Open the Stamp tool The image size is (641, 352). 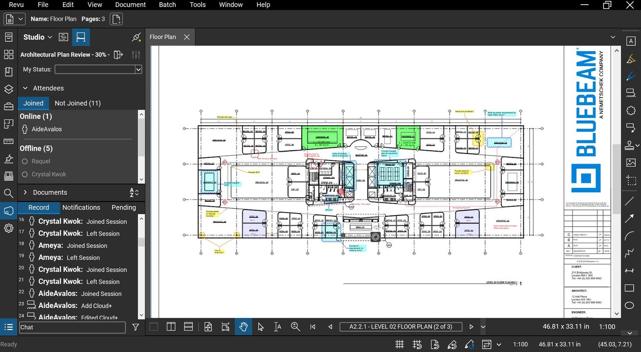pyautogui.click(x=631, y=145)
